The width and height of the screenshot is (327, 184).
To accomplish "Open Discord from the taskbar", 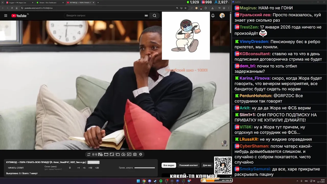I will click(149, 181).
